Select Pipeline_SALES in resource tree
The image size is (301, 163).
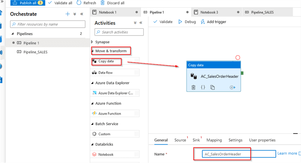(35, 52)
